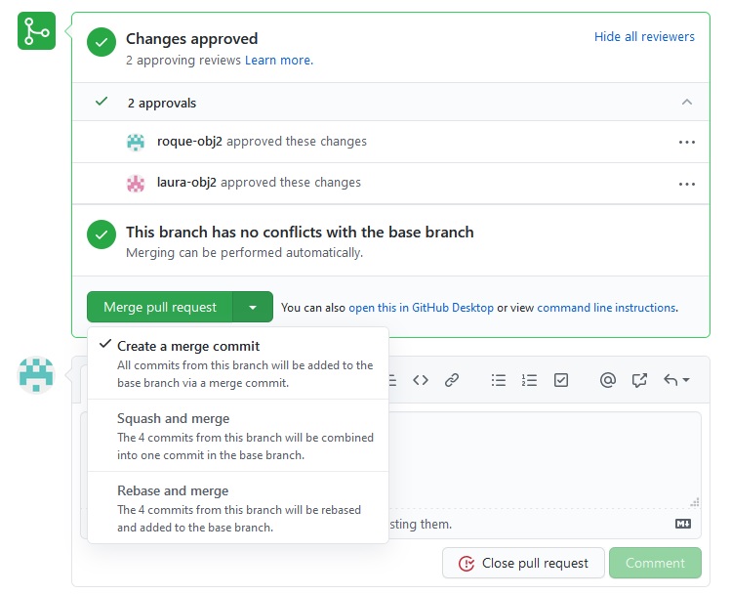Collapse the 2 approvals section
This screenshot has width=731, height=594.
pyautogui.click(x=687, y=103)
